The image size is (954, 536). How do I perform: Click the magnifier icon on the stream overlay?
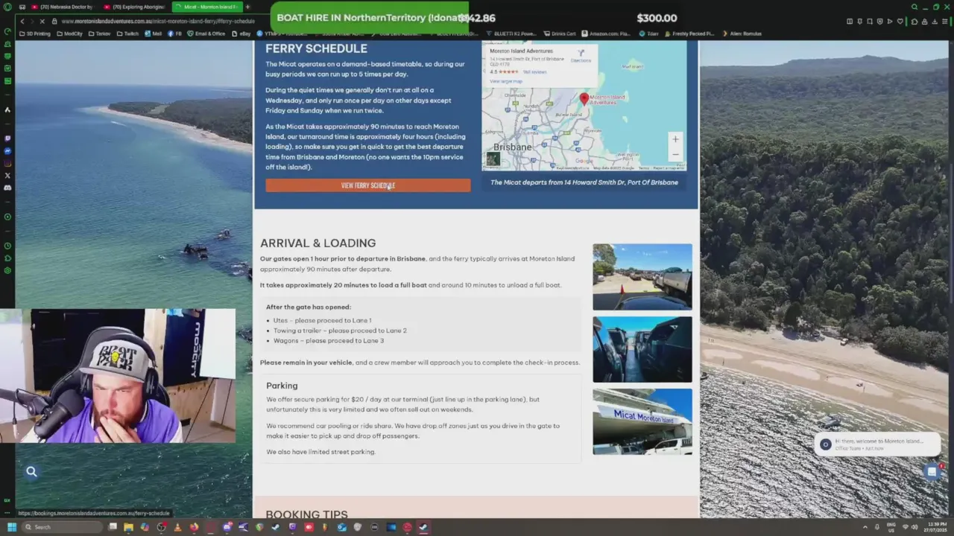31,471
